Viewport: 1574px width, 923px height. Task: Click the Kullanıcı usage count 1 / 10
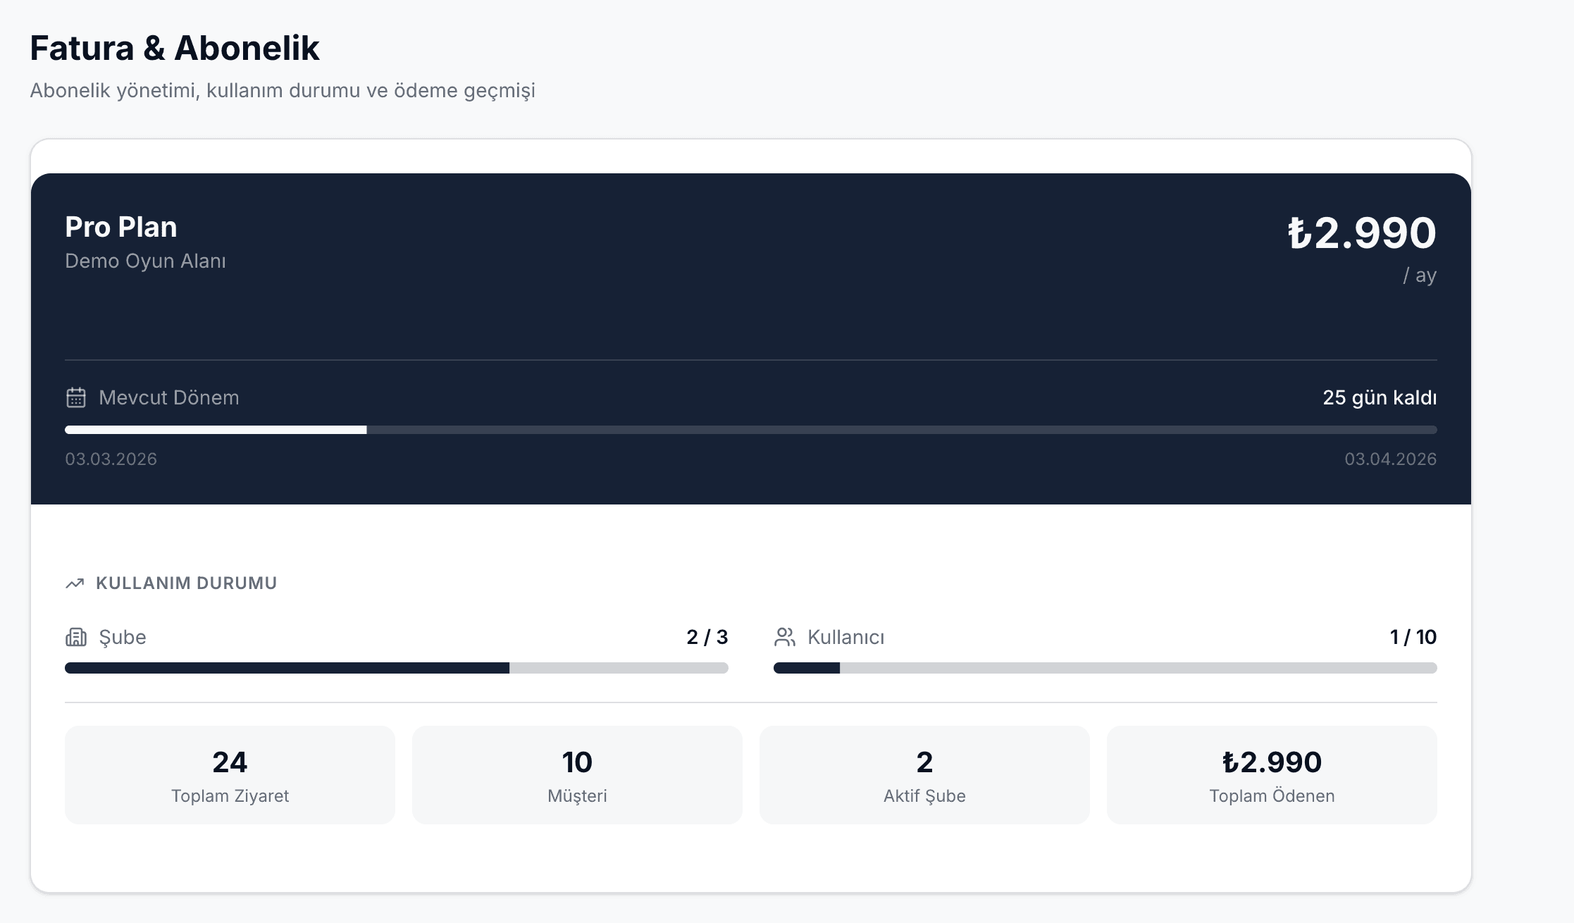click(1413, 637)
